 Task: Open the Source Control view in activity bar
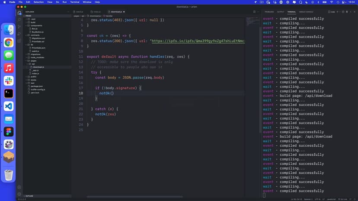[x=19, y=27]
